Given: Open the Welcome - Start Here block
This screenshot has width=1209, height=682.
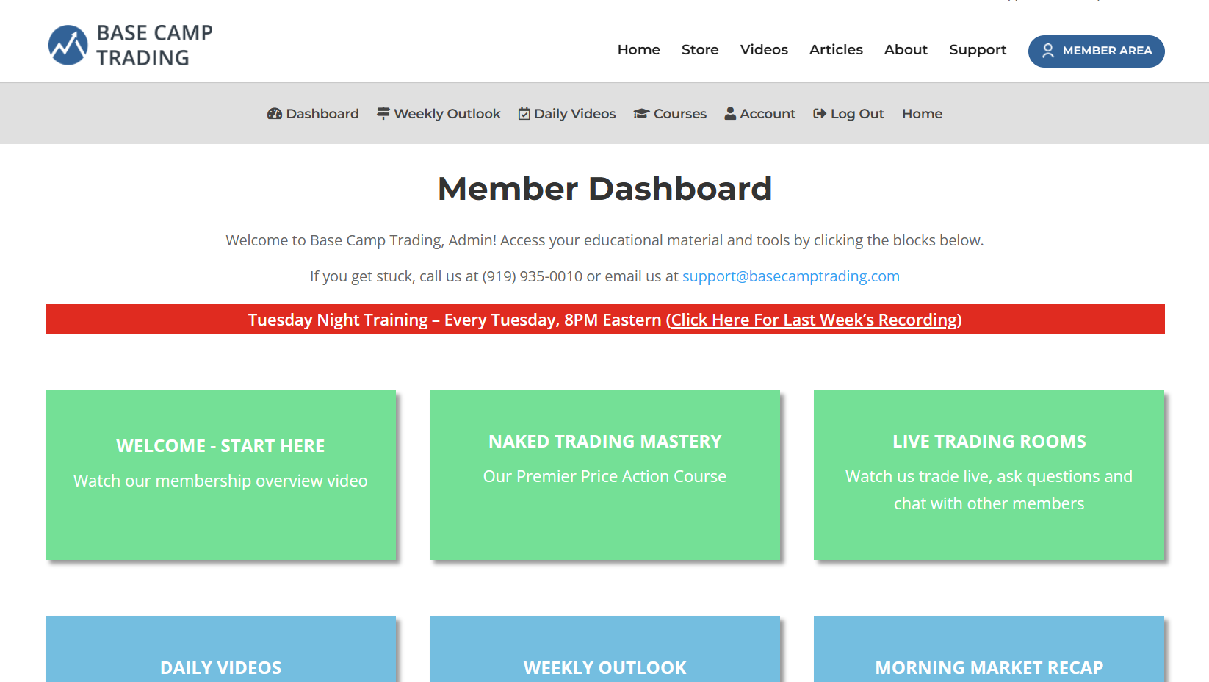Looking at the screenshot, I should pyautogui.click(x=220, y=475).
